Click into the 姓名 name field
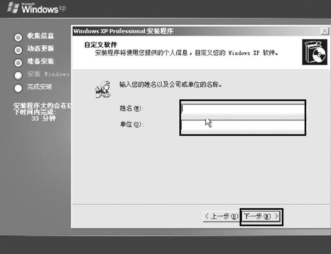This screenshot has height=254, width=331. (x=243, y=109)
